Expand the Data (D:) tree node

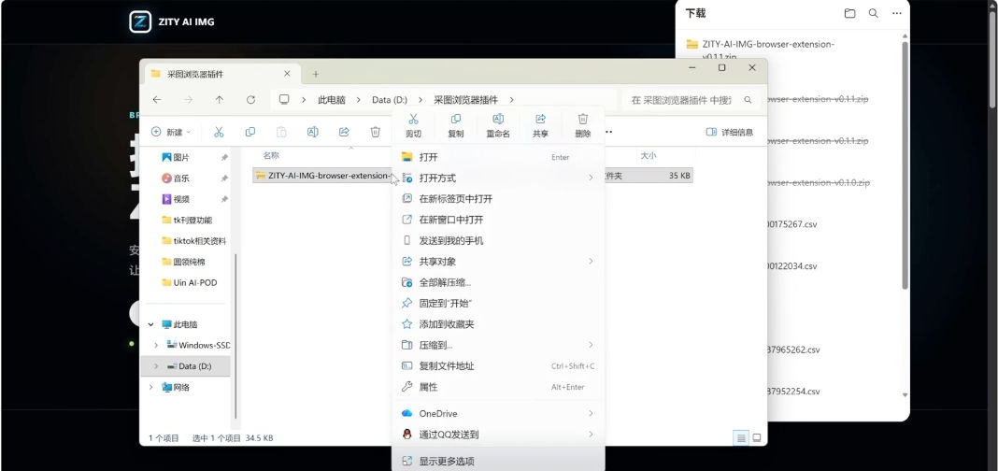(x=157, y=366)
